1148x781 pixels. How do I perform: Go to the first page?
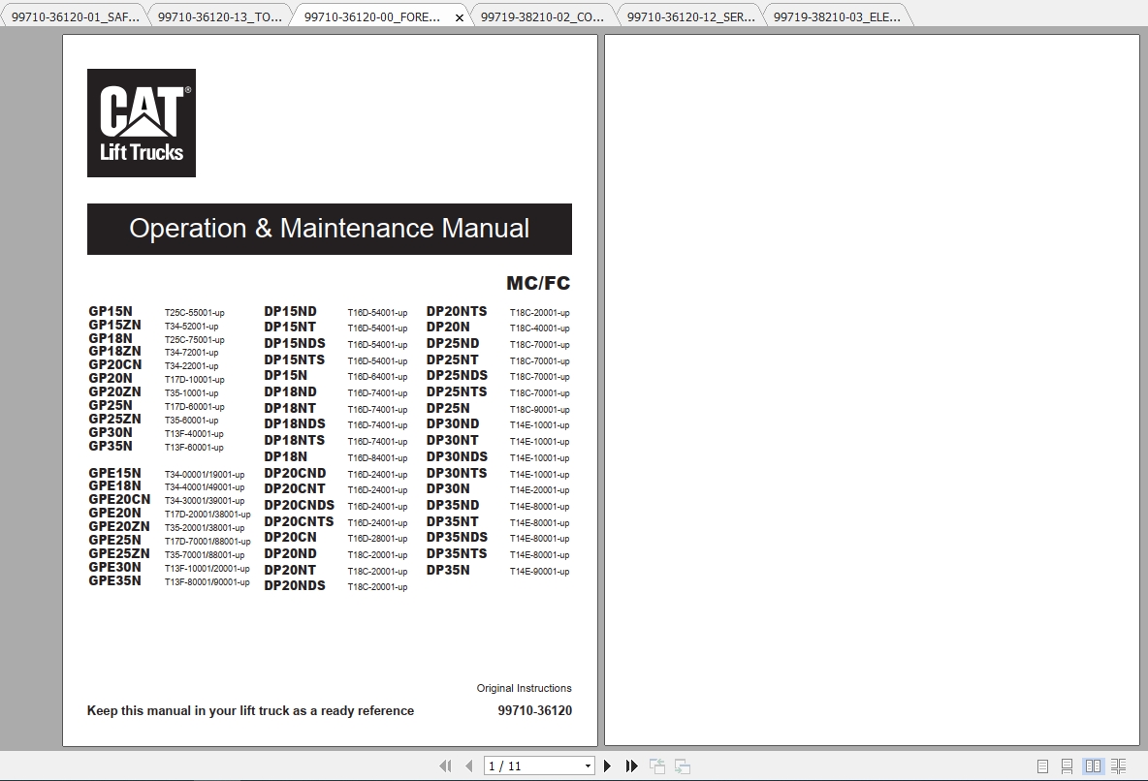tap(445, 765)
